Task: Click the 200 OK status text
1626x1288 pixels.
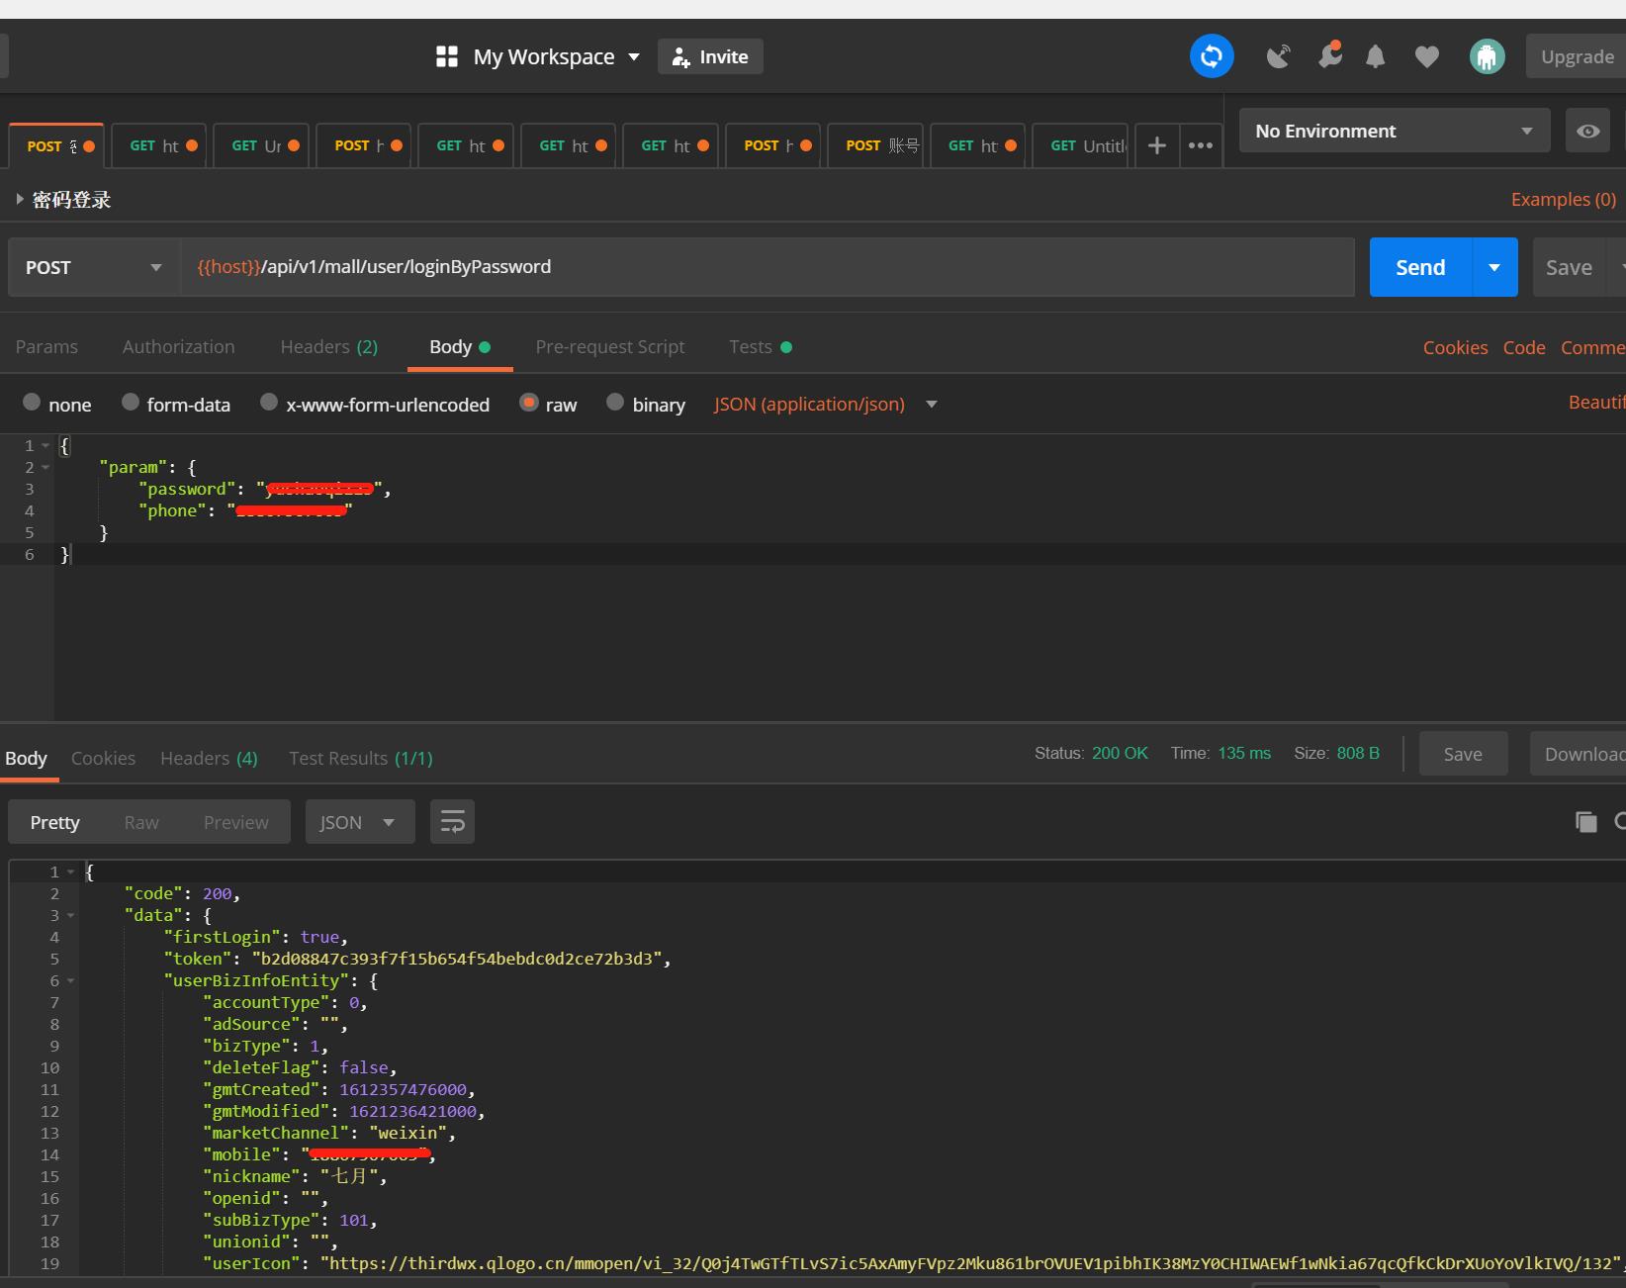Action: click(1120, 753)
